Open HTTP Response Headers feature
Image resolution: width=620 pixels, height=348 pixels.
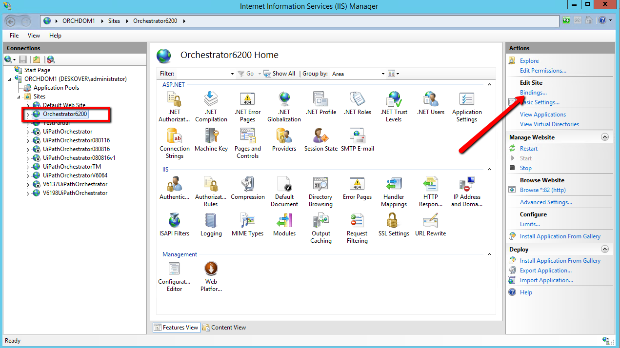pos(430,192)
